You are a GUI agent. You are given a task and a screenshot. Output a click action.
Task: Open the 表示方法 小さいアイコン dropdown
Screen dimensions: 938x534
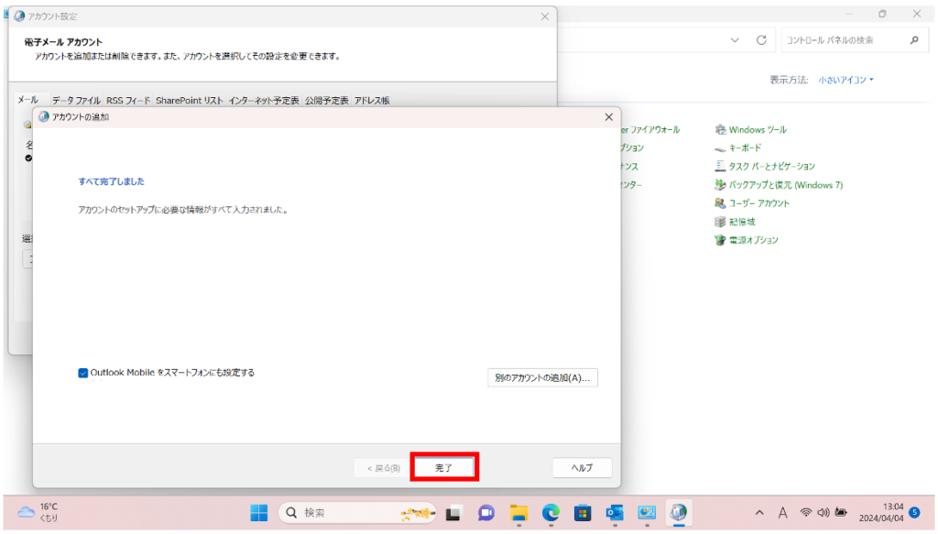click(x=845, y=80)
